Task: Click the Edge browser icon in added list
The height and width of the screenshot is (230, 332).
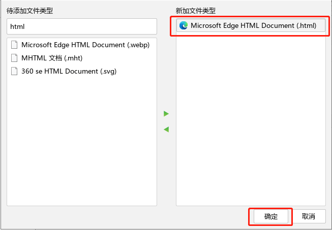Action: click(184, 25)
